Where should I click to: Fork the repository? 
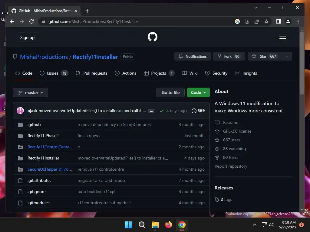pos(229,56)
